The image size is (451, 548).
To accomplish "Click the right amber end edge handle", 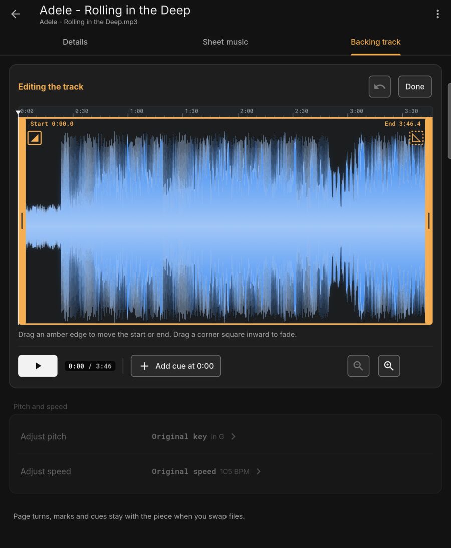I will point(429,221).
